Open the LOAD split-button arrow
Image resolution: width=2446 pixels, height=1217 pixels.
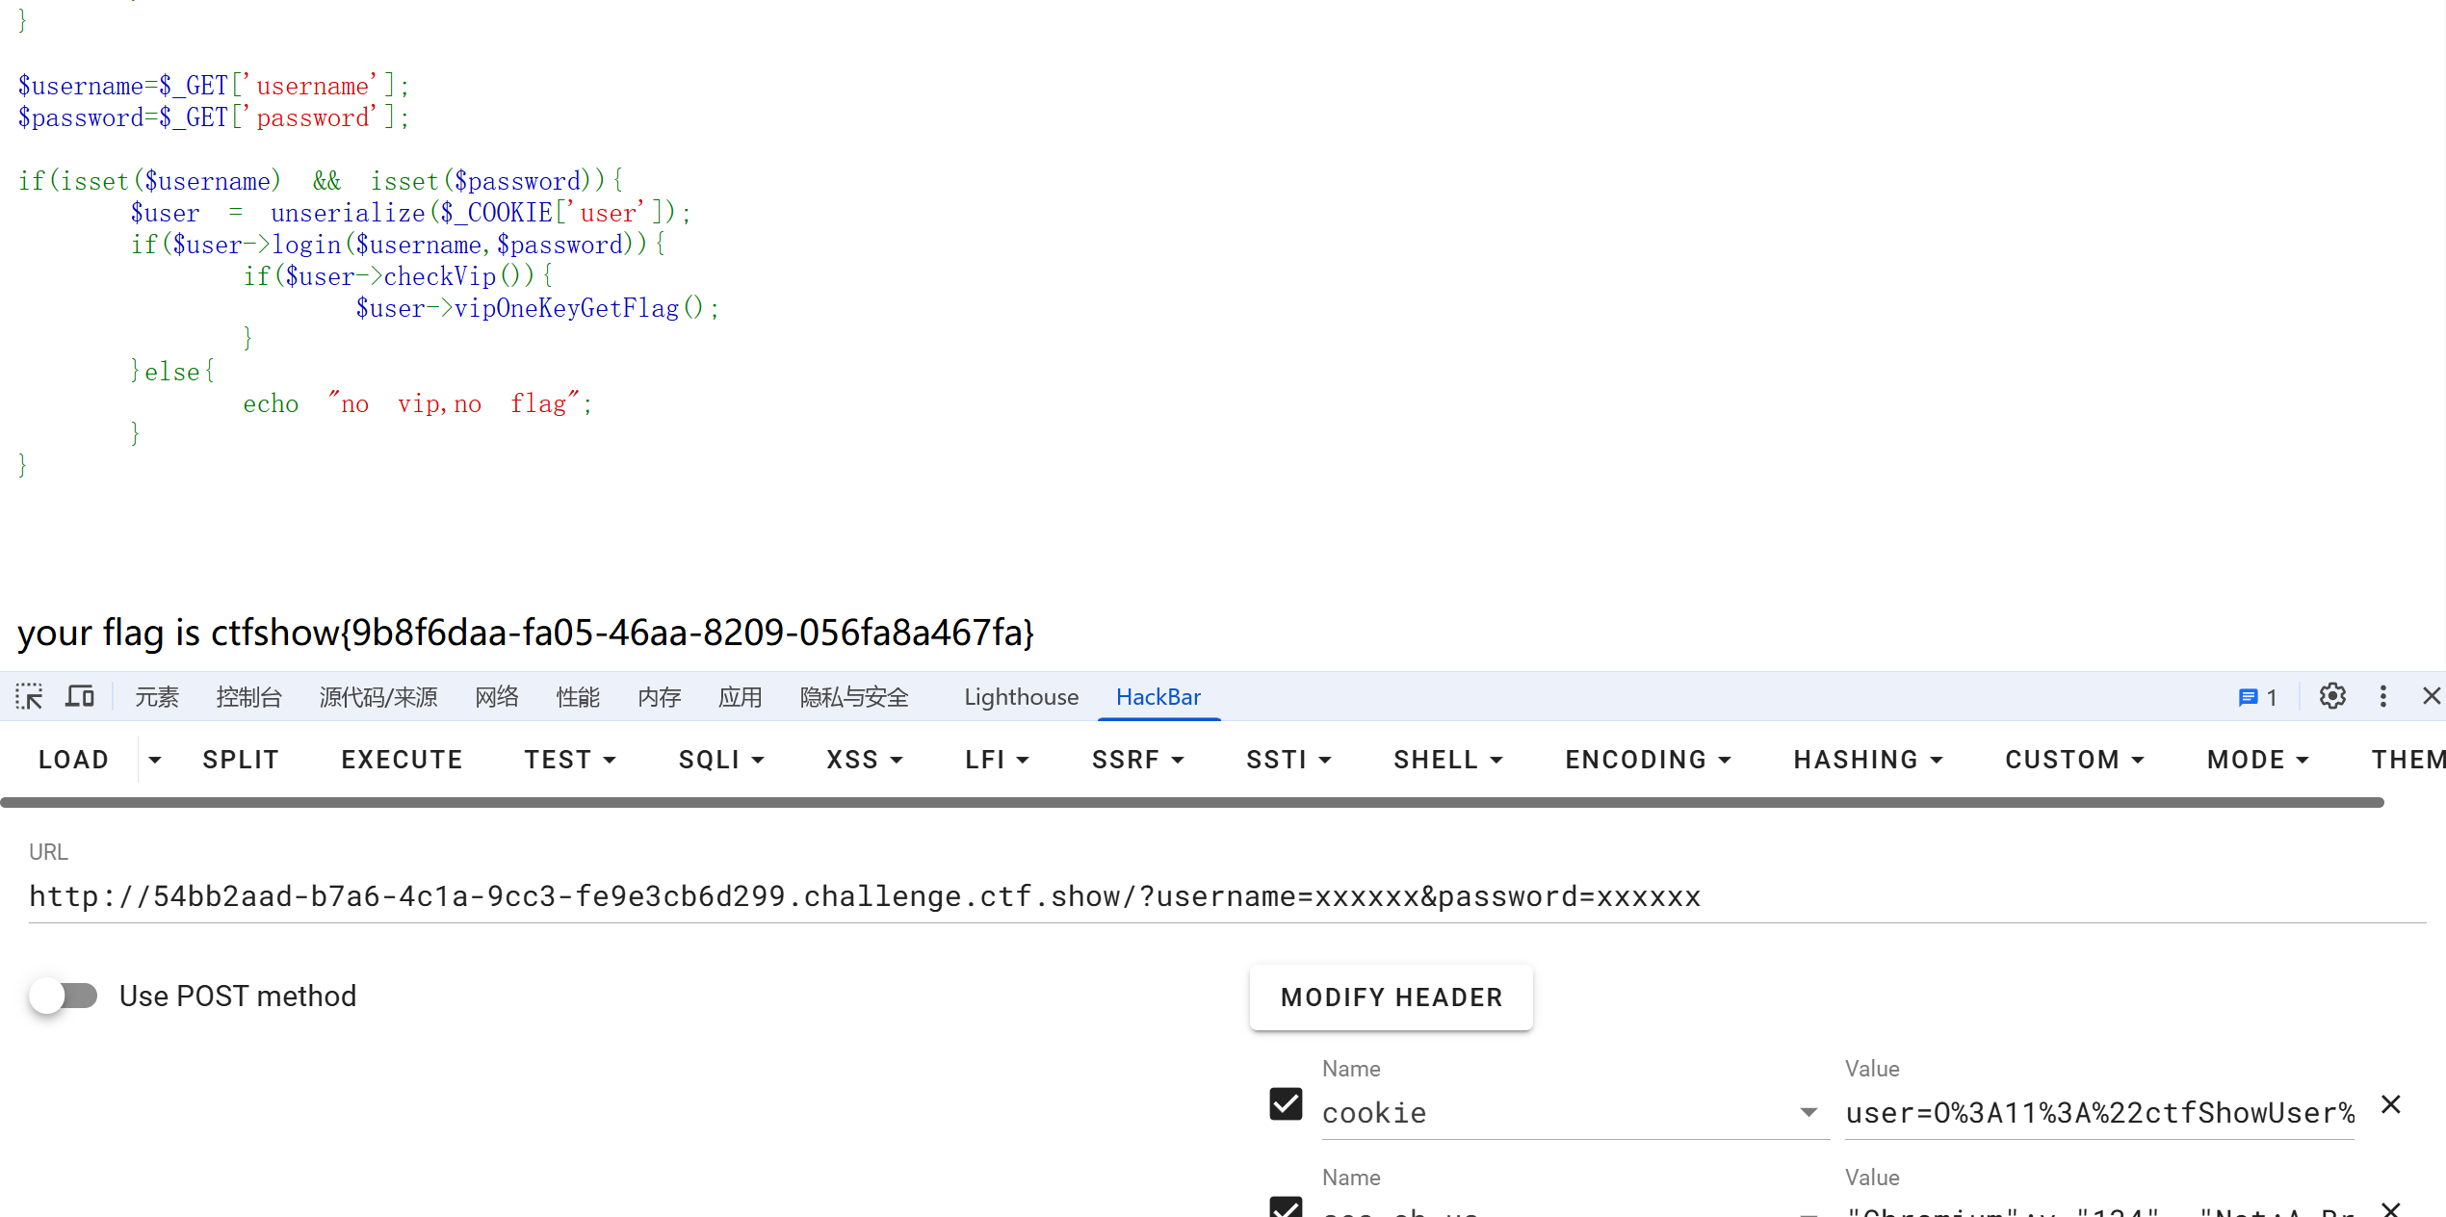point(155,760)
